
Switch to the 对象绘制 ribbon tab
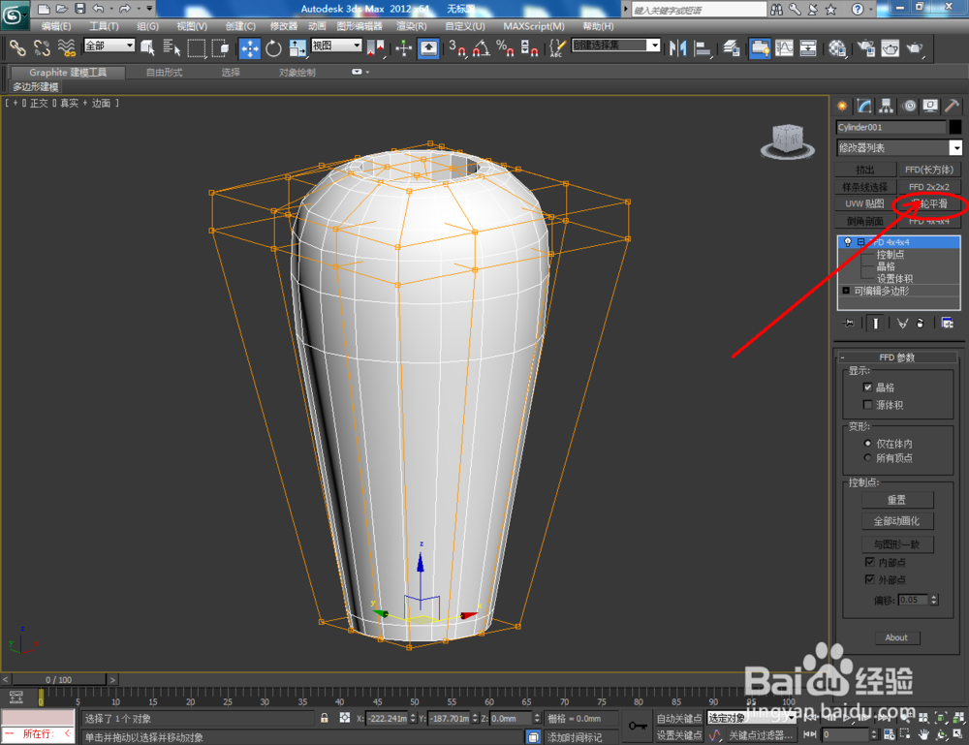297,73
